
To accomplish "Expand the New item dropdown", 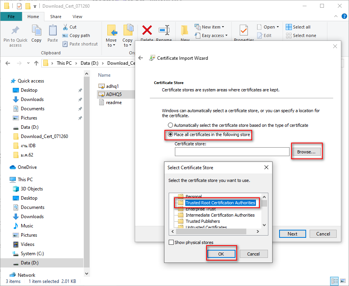I will click(x=223, y=27).
